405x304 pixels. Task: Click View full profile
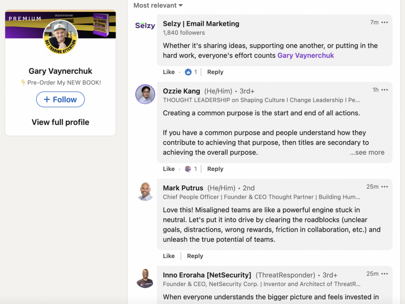pos(60,122)
